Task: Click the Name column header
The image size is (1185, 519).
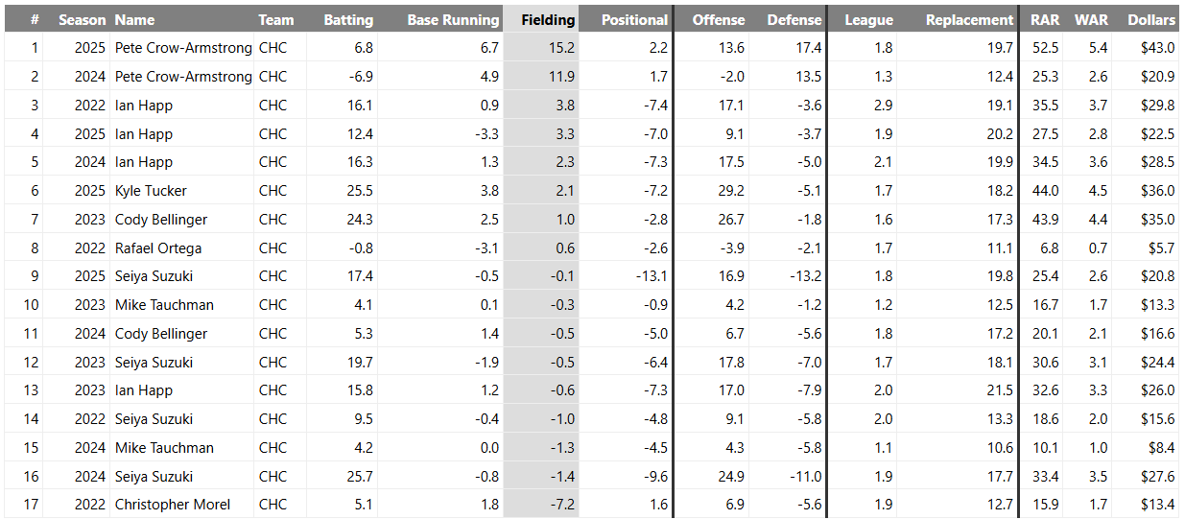Action: click(134, 19)
